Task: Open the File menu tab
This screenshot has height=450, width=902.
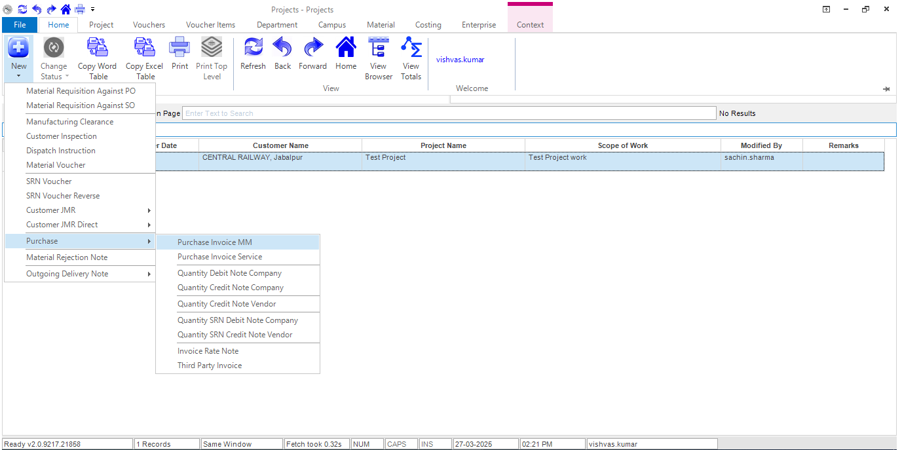Action: pos(20,25)
